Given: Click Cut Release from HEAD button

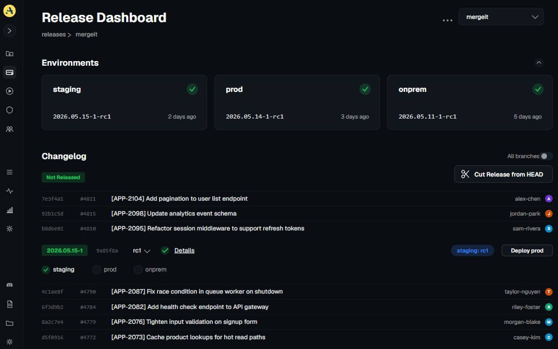Looking at the screenshot, I should (503, 174).
